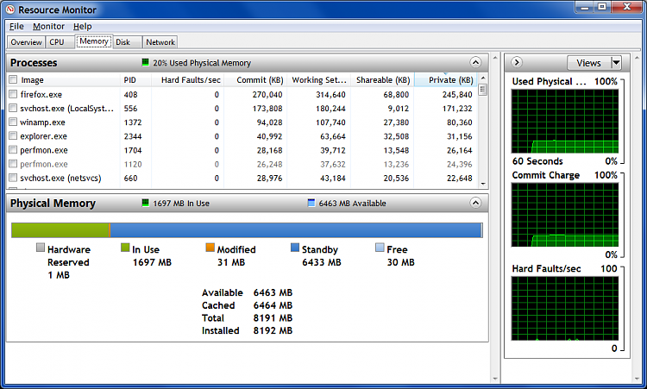Click the explorer.exe PID 2344
647x389 pixels.
pos(133,136)
